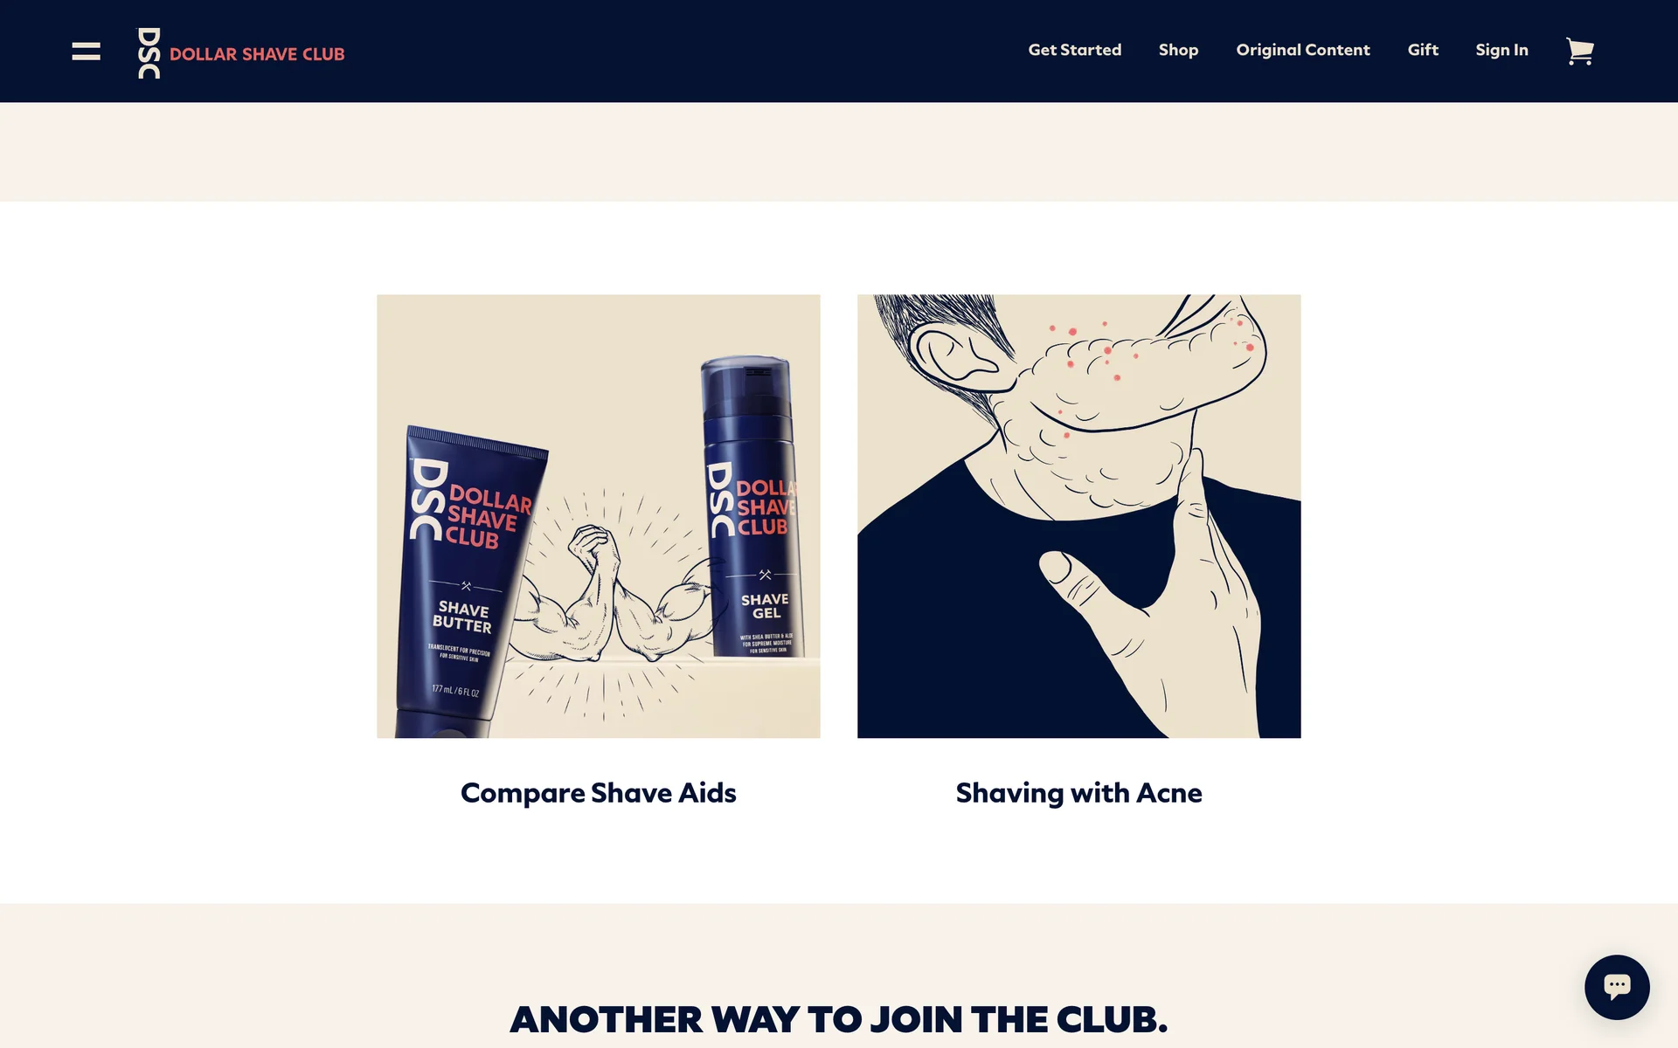Open the Shaving with Acne title link
Viewport: 1678px width, 1048px height.
(1078, 793)
